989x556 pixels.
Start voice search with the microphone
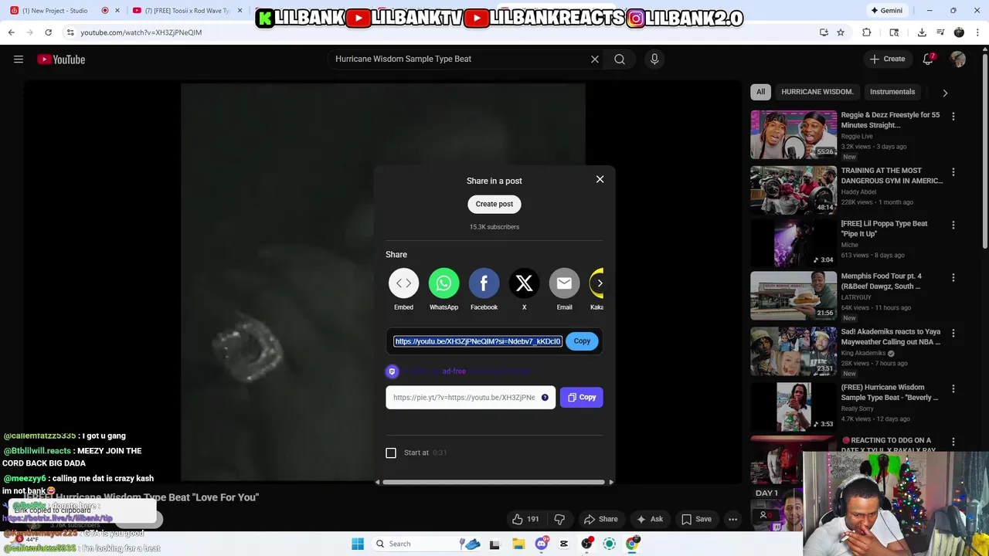pyautogui.click(x=654, y=59)
